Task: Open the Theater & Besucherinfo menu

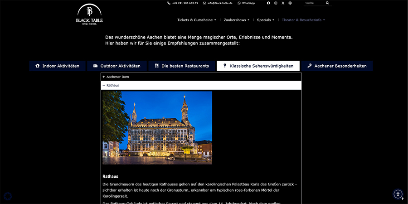Action: point(303,20)
